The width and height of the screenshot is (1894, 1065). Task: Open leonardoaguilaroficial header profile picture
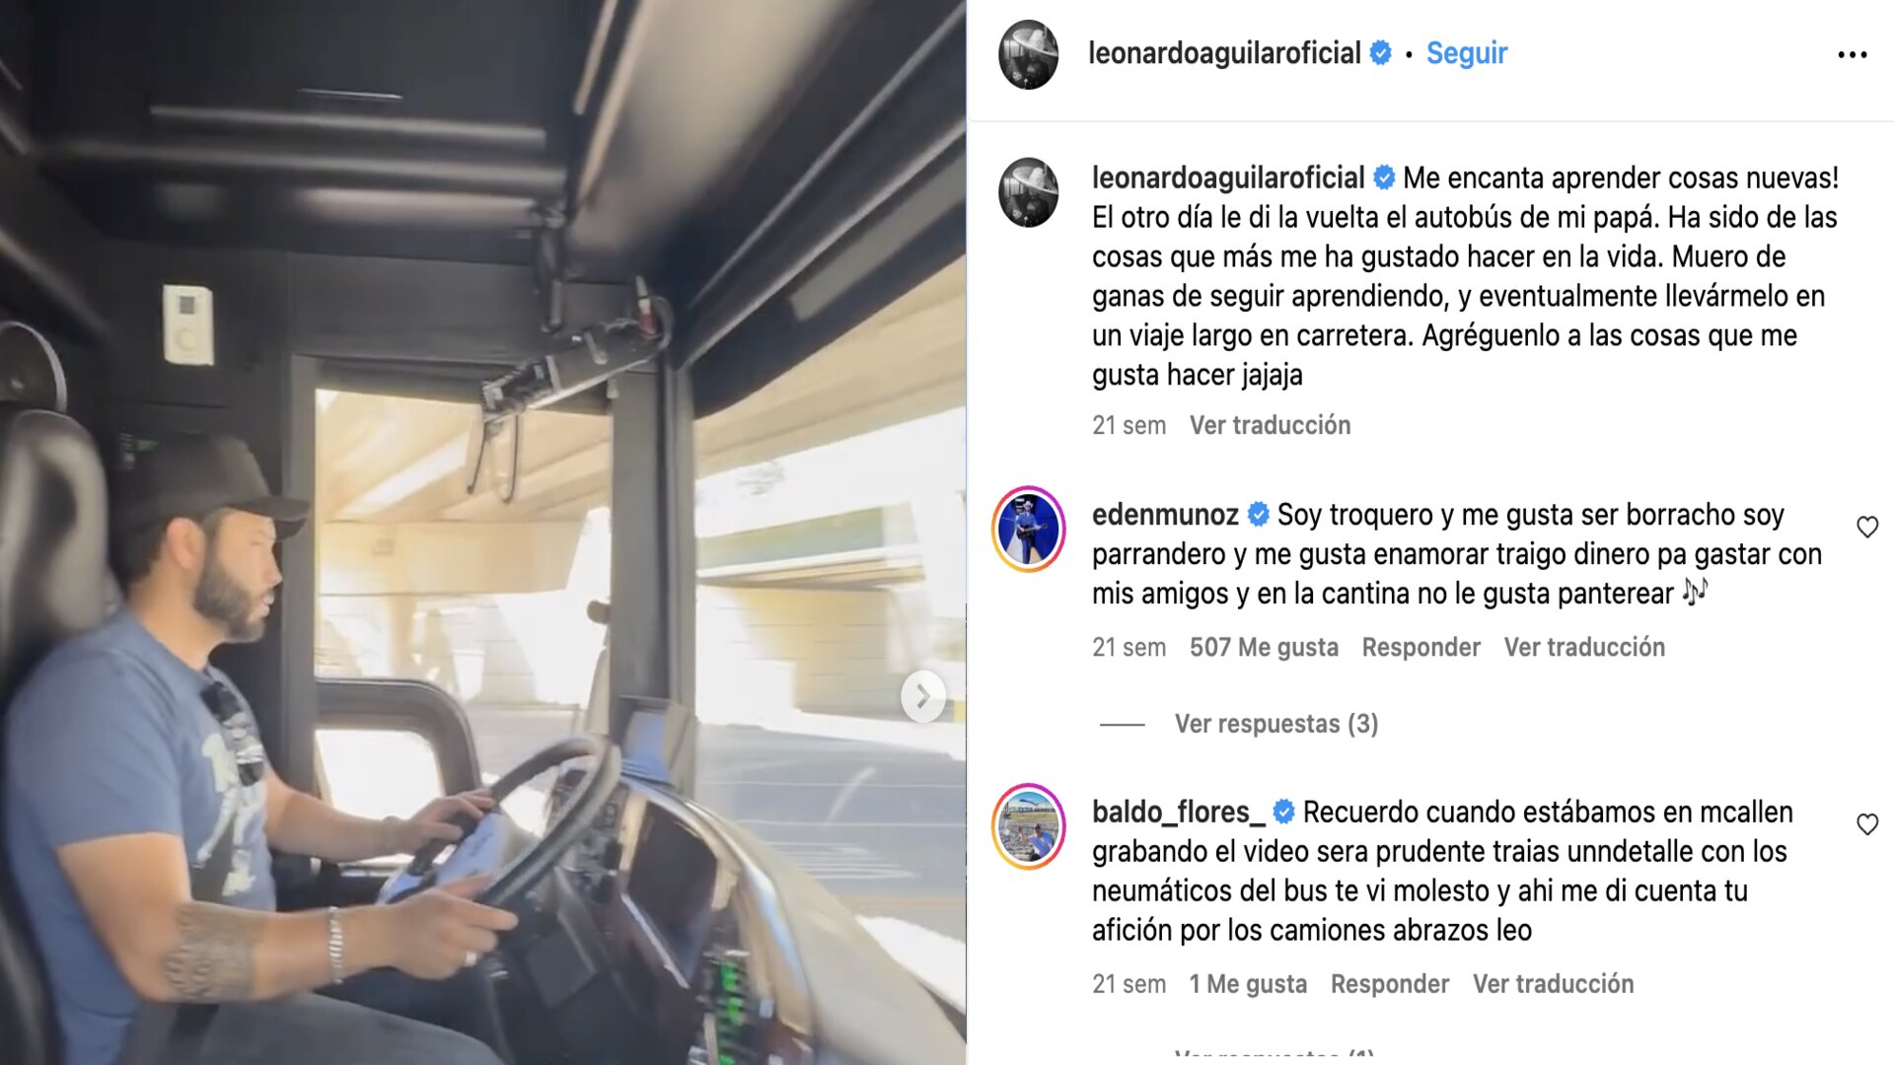pyautogui.click(x=1028, y=54)
